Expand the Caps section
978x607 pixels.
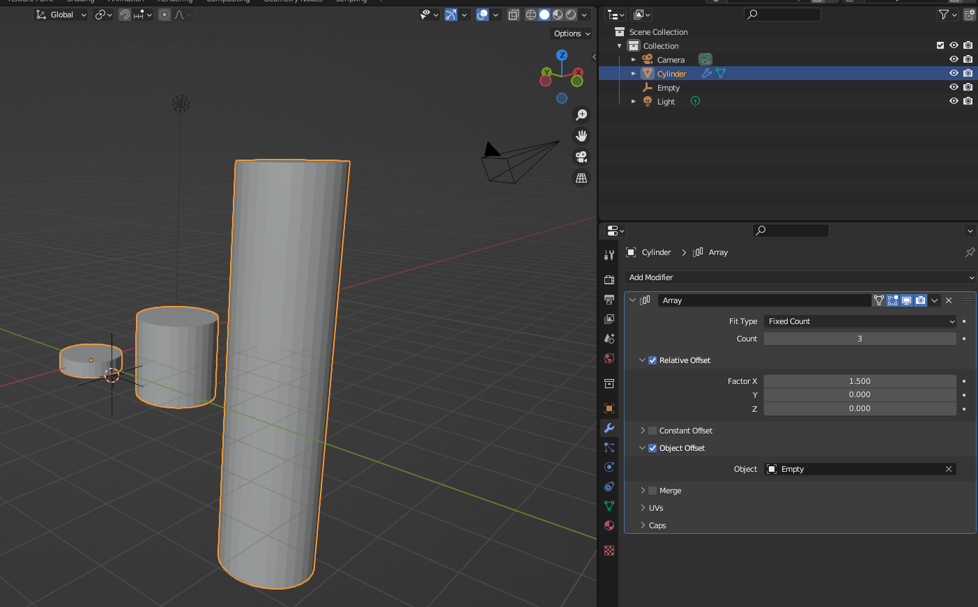click(x=657, y=525)
